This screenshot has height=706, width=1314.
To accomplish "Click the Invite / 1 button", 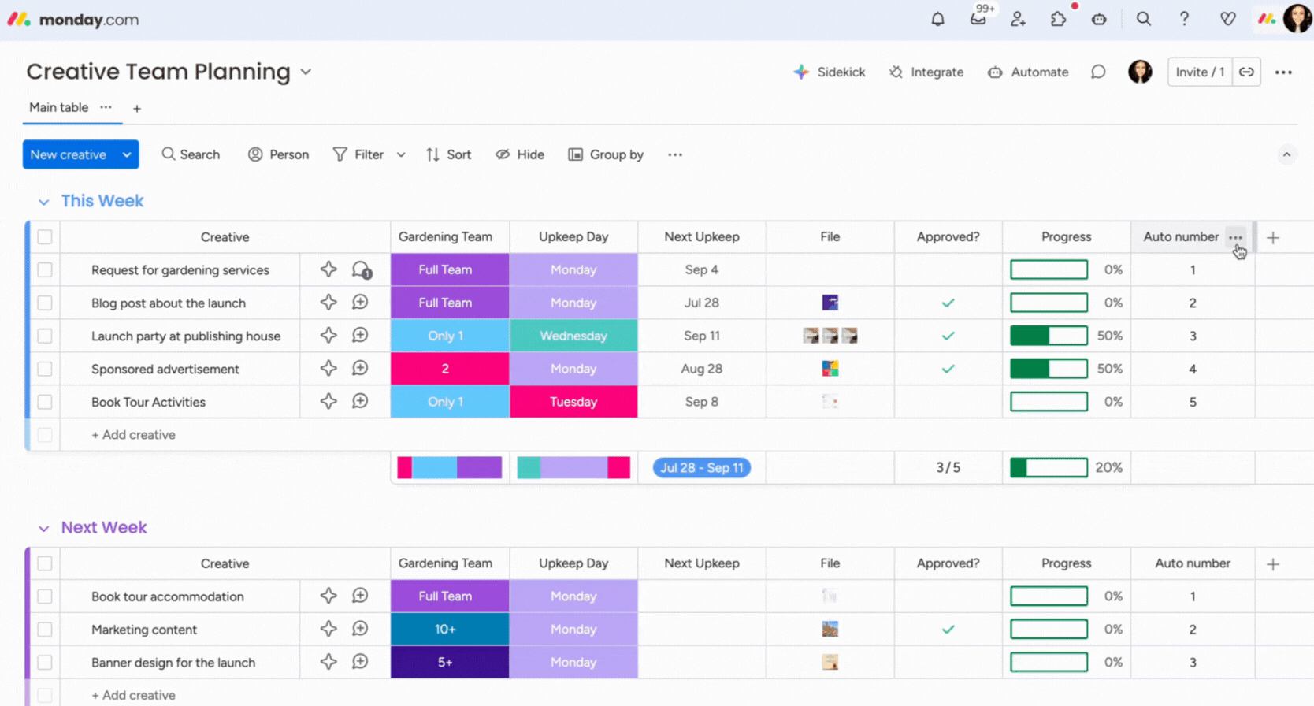I will click(x=1199, y=72).
